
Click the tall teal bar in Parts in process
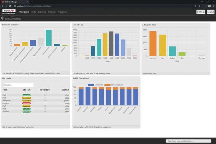(x=49, y=38)
